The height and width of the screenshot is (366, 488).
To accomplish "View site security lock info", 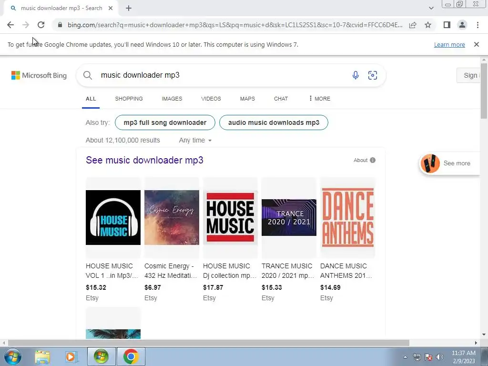I will click(60, 25).
